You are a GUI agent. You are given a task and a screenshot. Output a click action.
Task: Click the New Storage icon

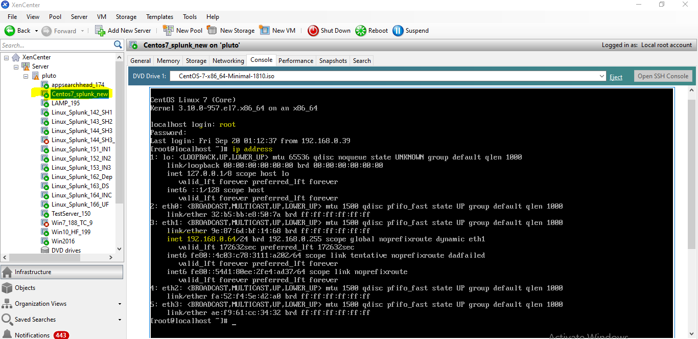point(212,30)
